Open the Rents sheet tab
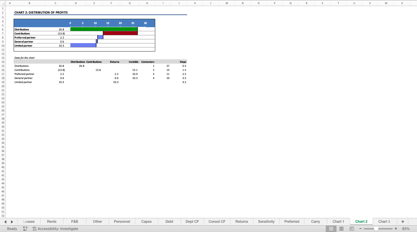 [52, 222]
